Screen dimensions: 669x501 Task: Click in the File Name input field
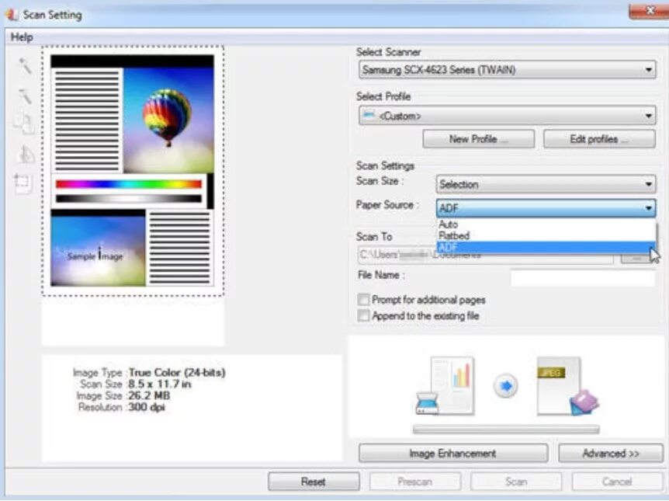(582, 277)
